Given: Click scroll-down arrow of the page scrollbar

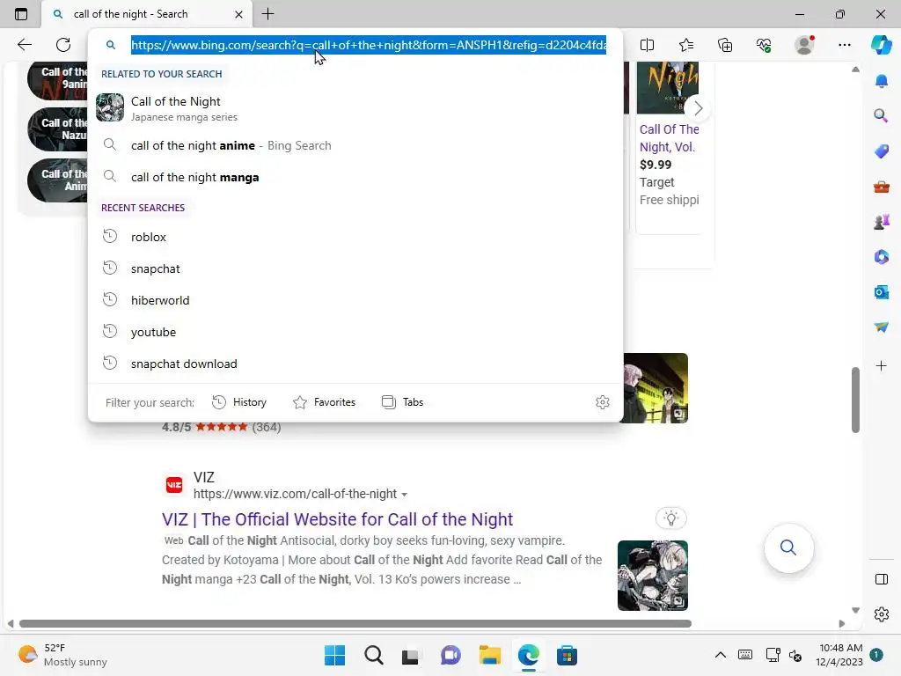Looking at the screenshot, I should [855, 610].
